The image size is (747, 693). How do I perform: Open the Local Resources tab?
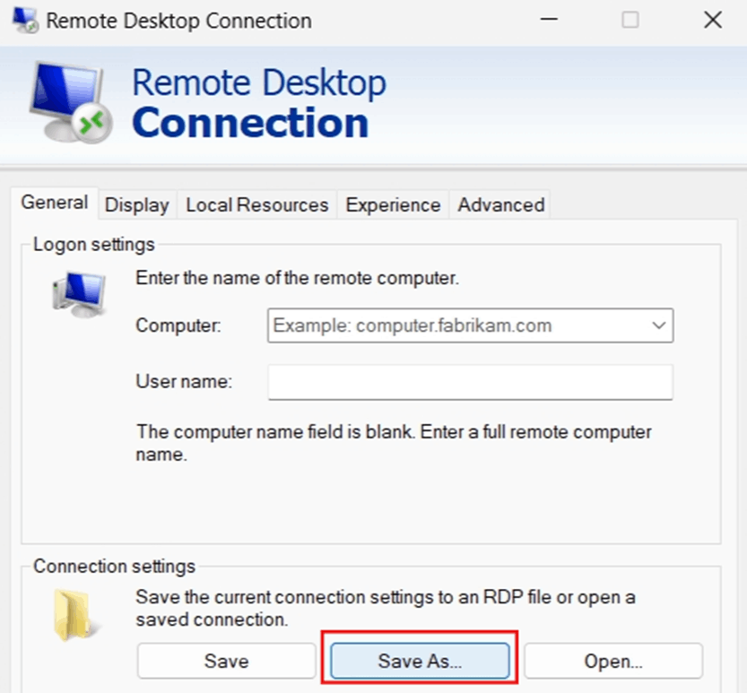(x=256, y=204)
